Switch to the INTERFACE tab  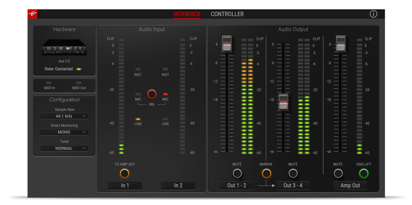pos(187,14)
